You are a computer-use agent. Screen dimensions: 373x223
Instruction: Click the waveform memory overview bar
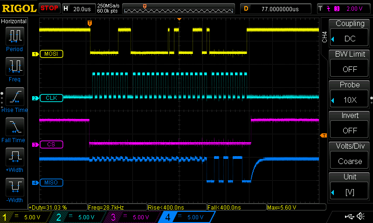tap(179, 9)
